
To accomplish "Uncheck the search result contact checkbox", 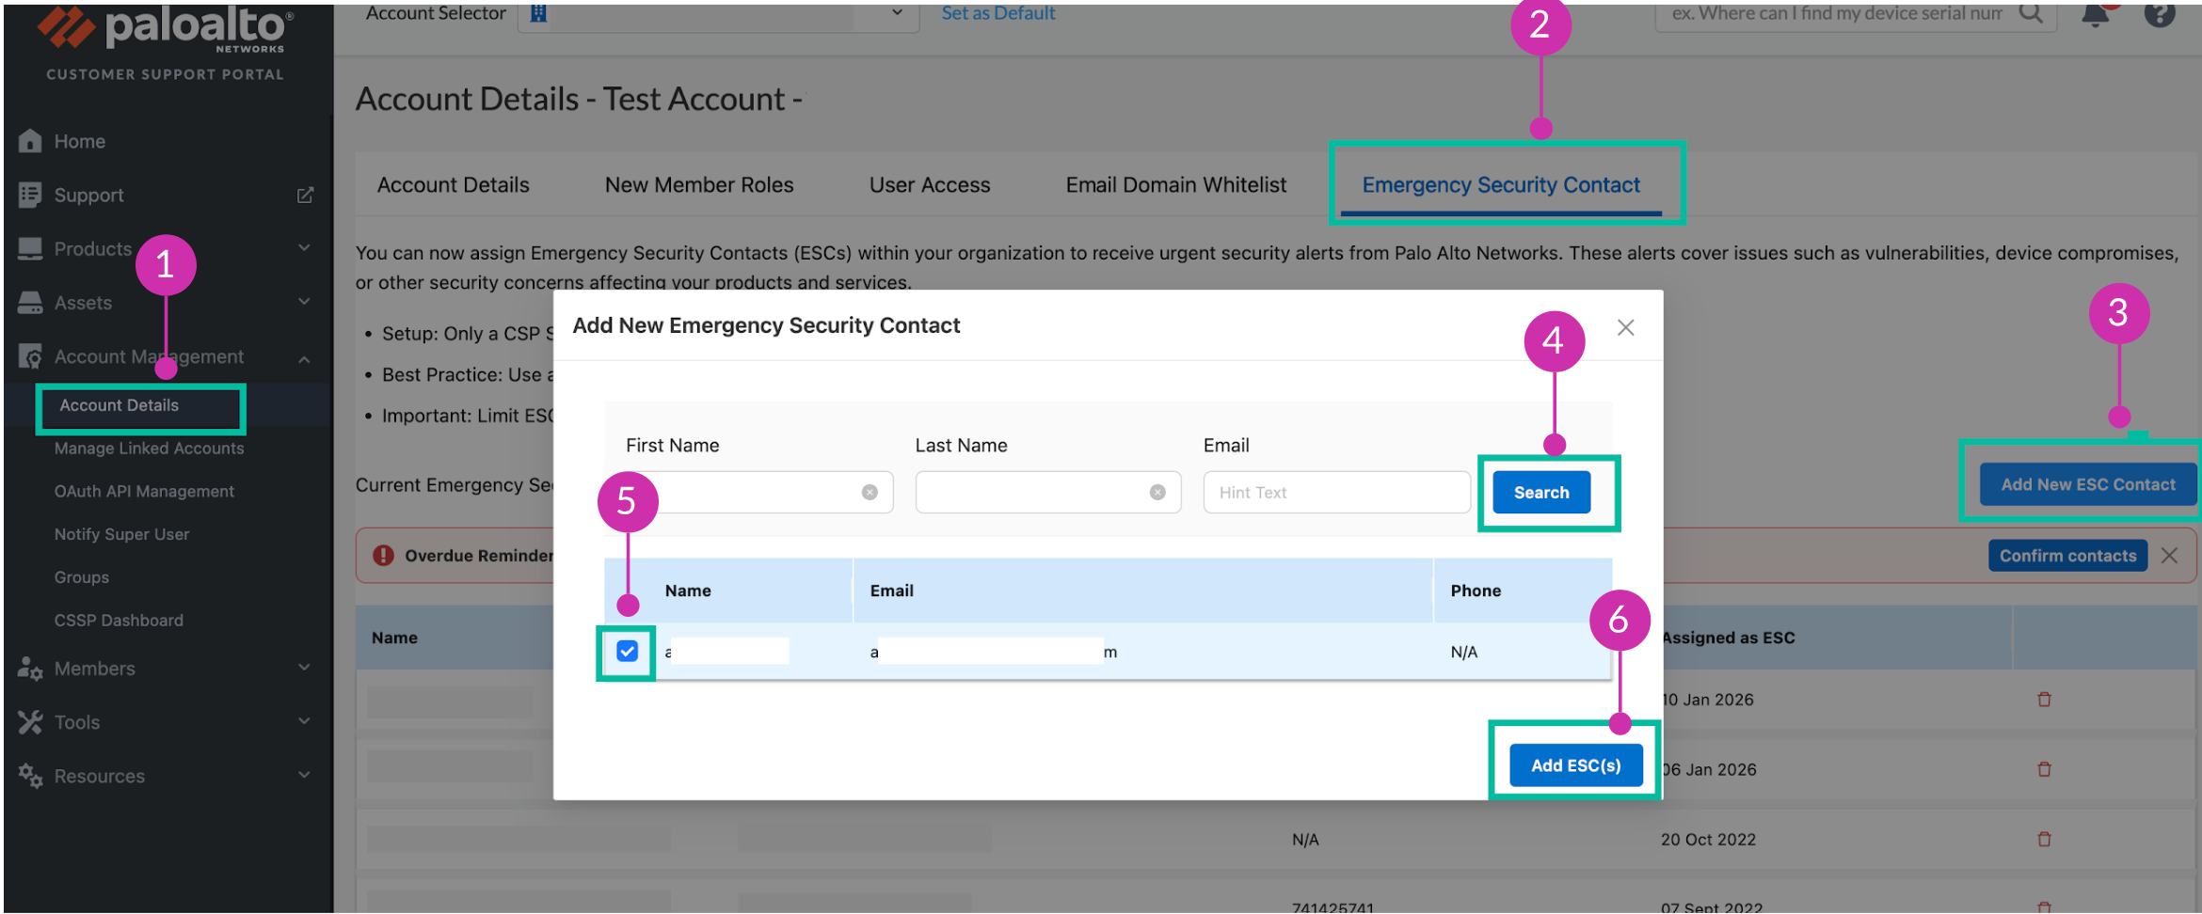I will (x=628, y=652).
